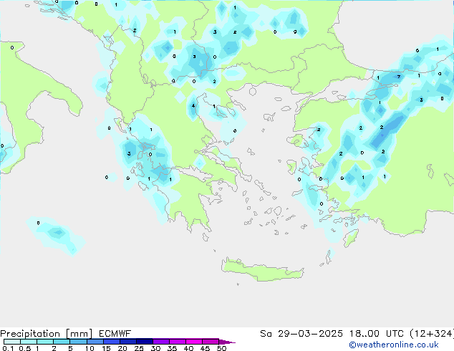Screen dimensions: 454x351
Task: Click the '18..00 UTC' time text
Action: coord(377,334)
